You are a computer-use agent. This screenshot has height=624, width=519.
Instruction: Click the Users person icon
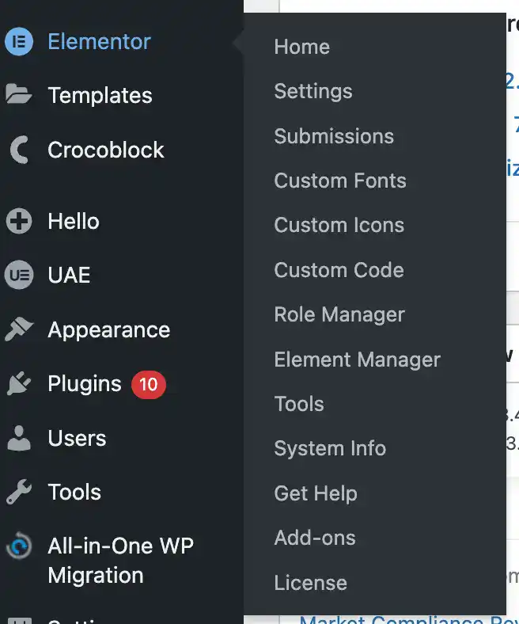click(19, 438)
